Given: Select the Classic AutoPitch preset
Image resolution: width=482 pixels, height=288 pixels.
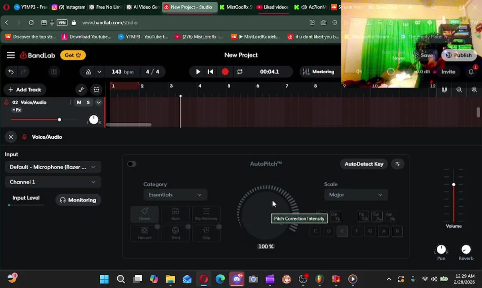Looking at the screenshot, I should pyautogui.click(x=145, y=214).
